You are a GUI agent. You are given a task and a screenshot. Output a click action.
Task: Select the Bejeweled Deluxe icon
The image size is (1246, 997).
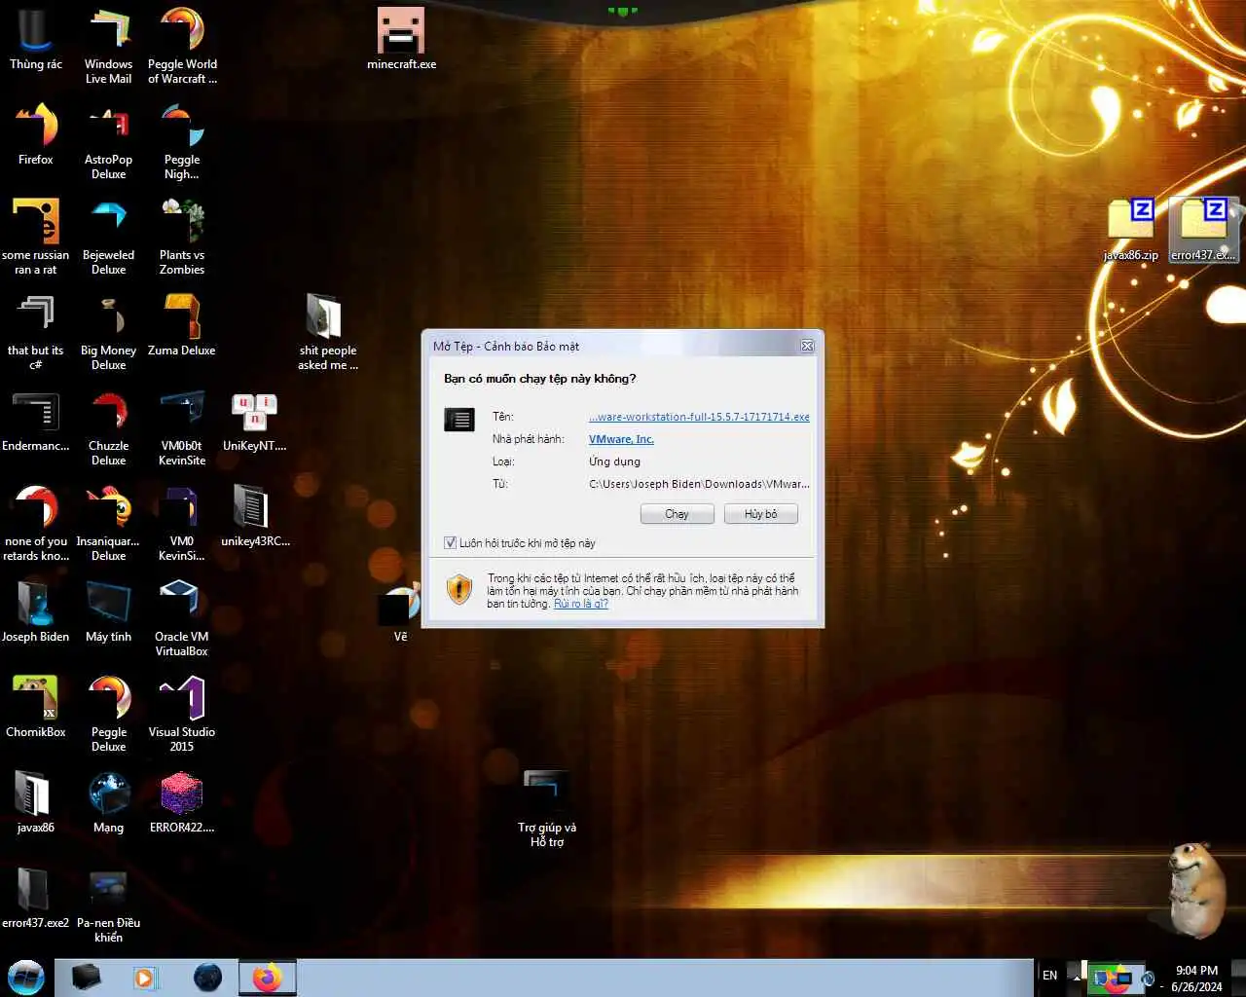tap(108, 237)
